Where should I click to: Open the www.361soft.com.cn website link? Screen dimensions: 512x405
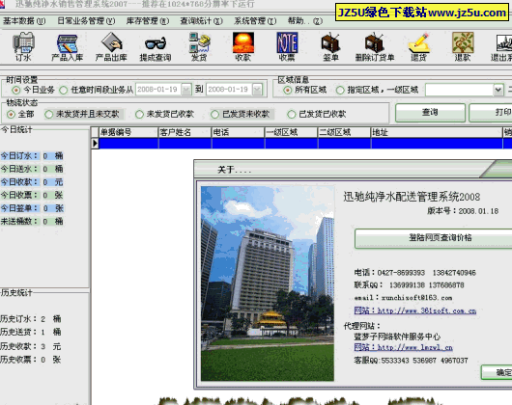415,310
